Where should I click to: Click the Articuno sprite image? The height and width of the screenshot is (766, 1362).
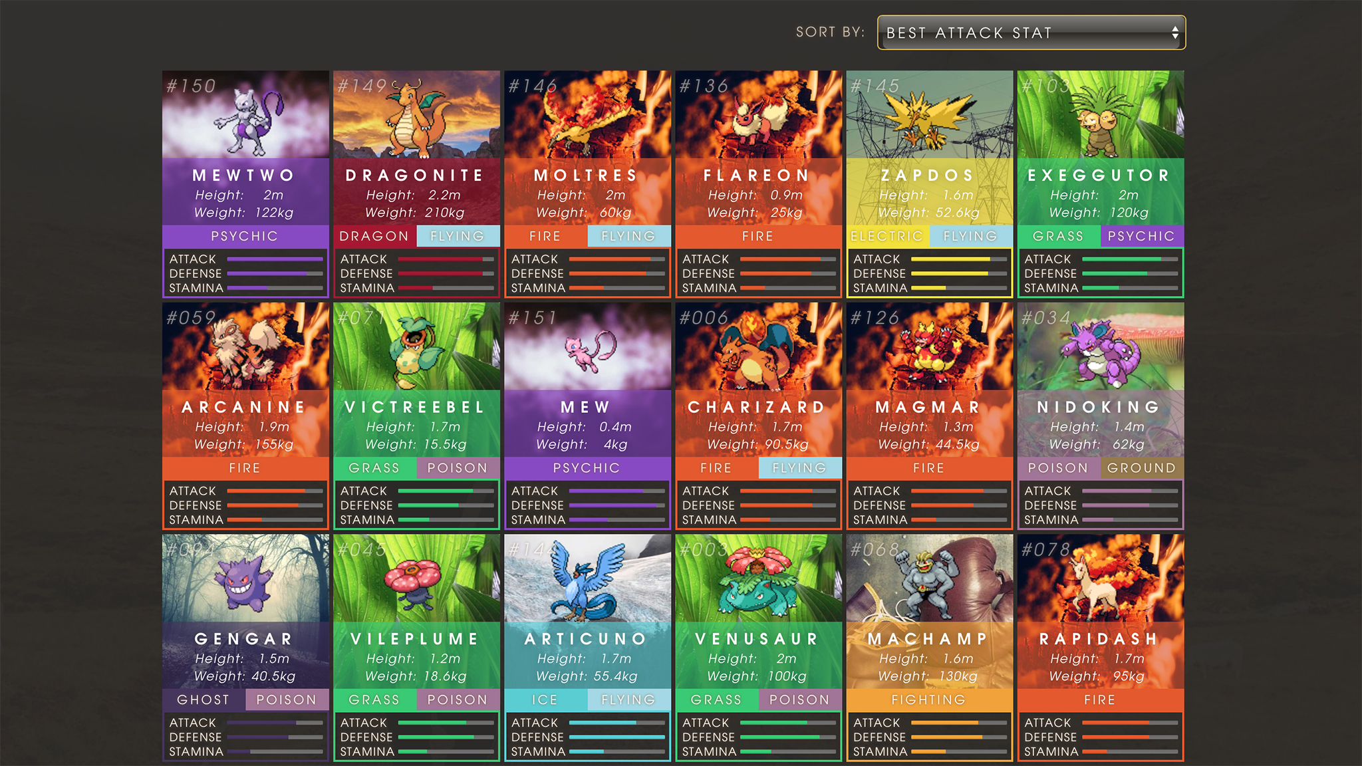(x=588, y=581)
